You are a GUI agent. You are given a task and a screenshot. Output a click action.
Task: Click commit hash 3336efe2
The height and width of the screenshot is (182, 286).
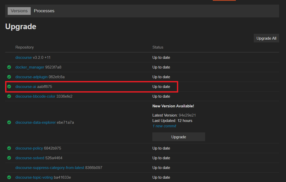[x=64, y=96]
